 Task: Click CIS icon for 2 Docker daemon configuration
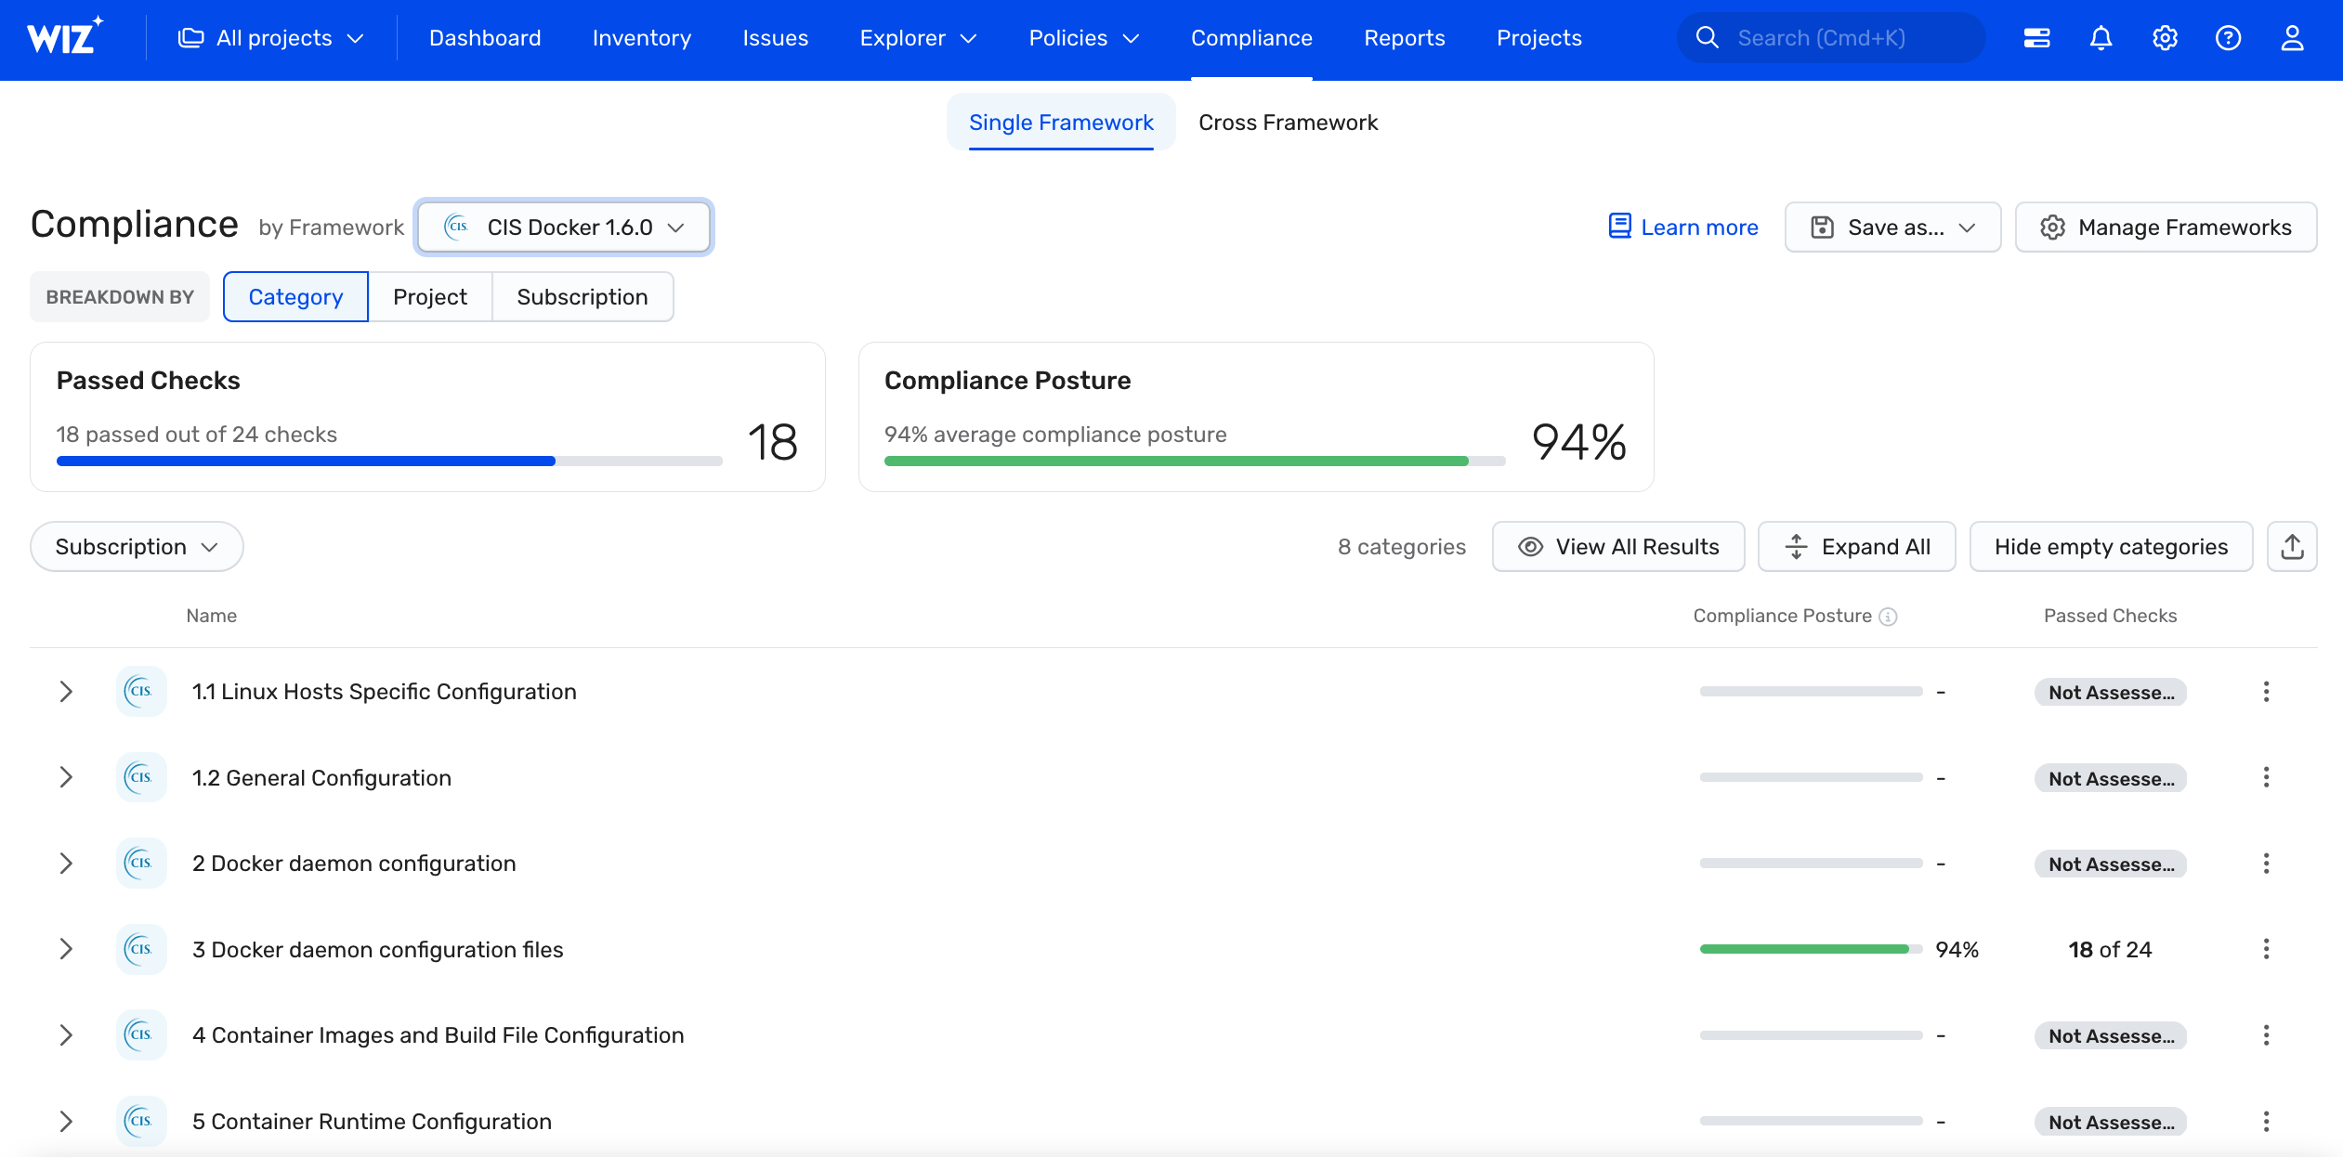141,864
